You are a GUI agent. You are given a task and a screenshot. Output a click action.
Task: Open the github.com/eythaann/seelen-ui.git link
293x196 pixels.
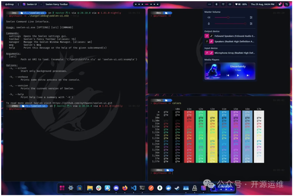click(82, 103)
